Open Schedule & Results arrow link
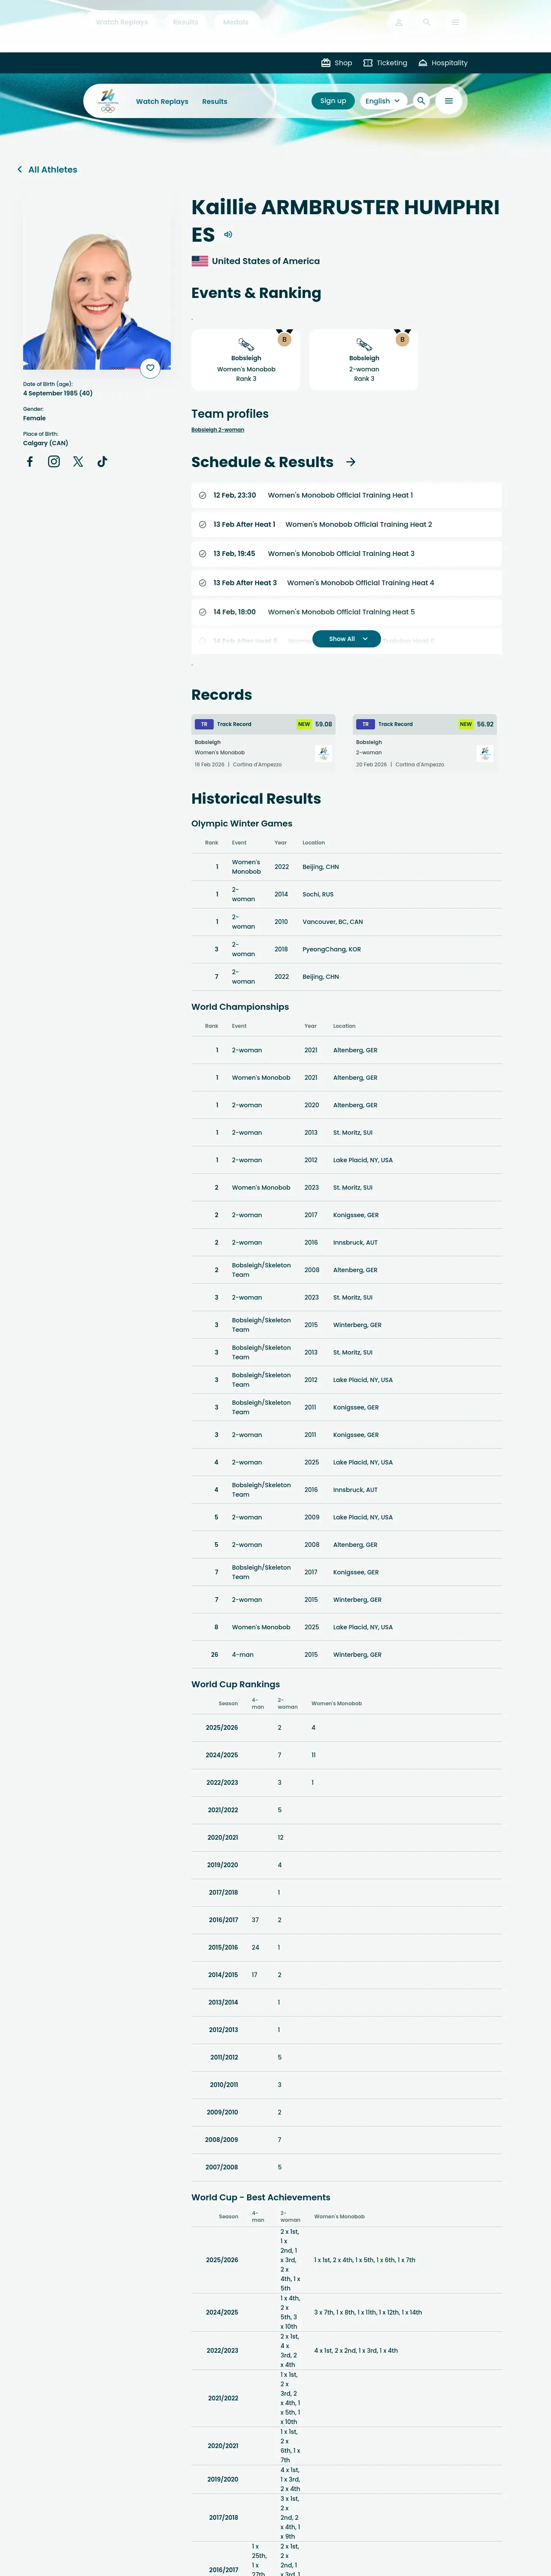The height and width of the screenshot is (2576, 551). [x=351, y=463]
